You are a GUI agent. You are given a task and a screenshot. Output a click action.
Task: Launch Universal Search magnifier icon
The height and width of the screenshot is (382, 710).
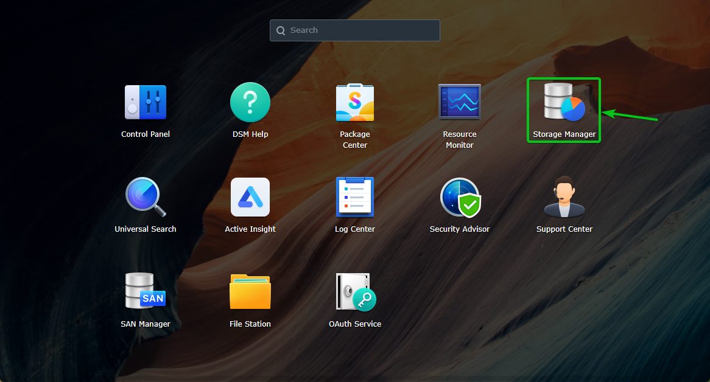click(x=146, y=197)
